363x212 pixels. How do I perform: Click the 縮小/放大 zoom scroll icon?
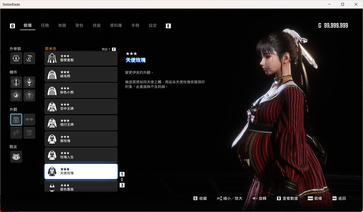click(x=220, y=198)
